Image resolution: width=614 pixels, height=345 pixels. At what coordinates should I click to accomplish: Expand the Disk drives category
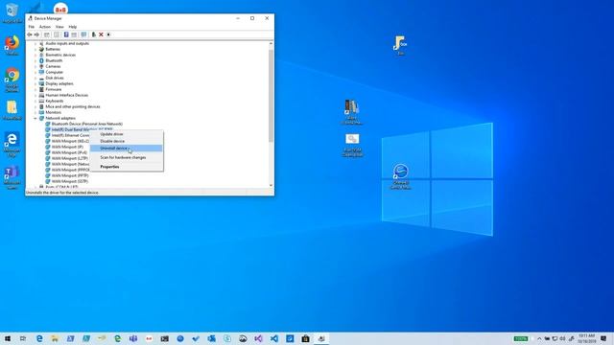click(35, 78)
